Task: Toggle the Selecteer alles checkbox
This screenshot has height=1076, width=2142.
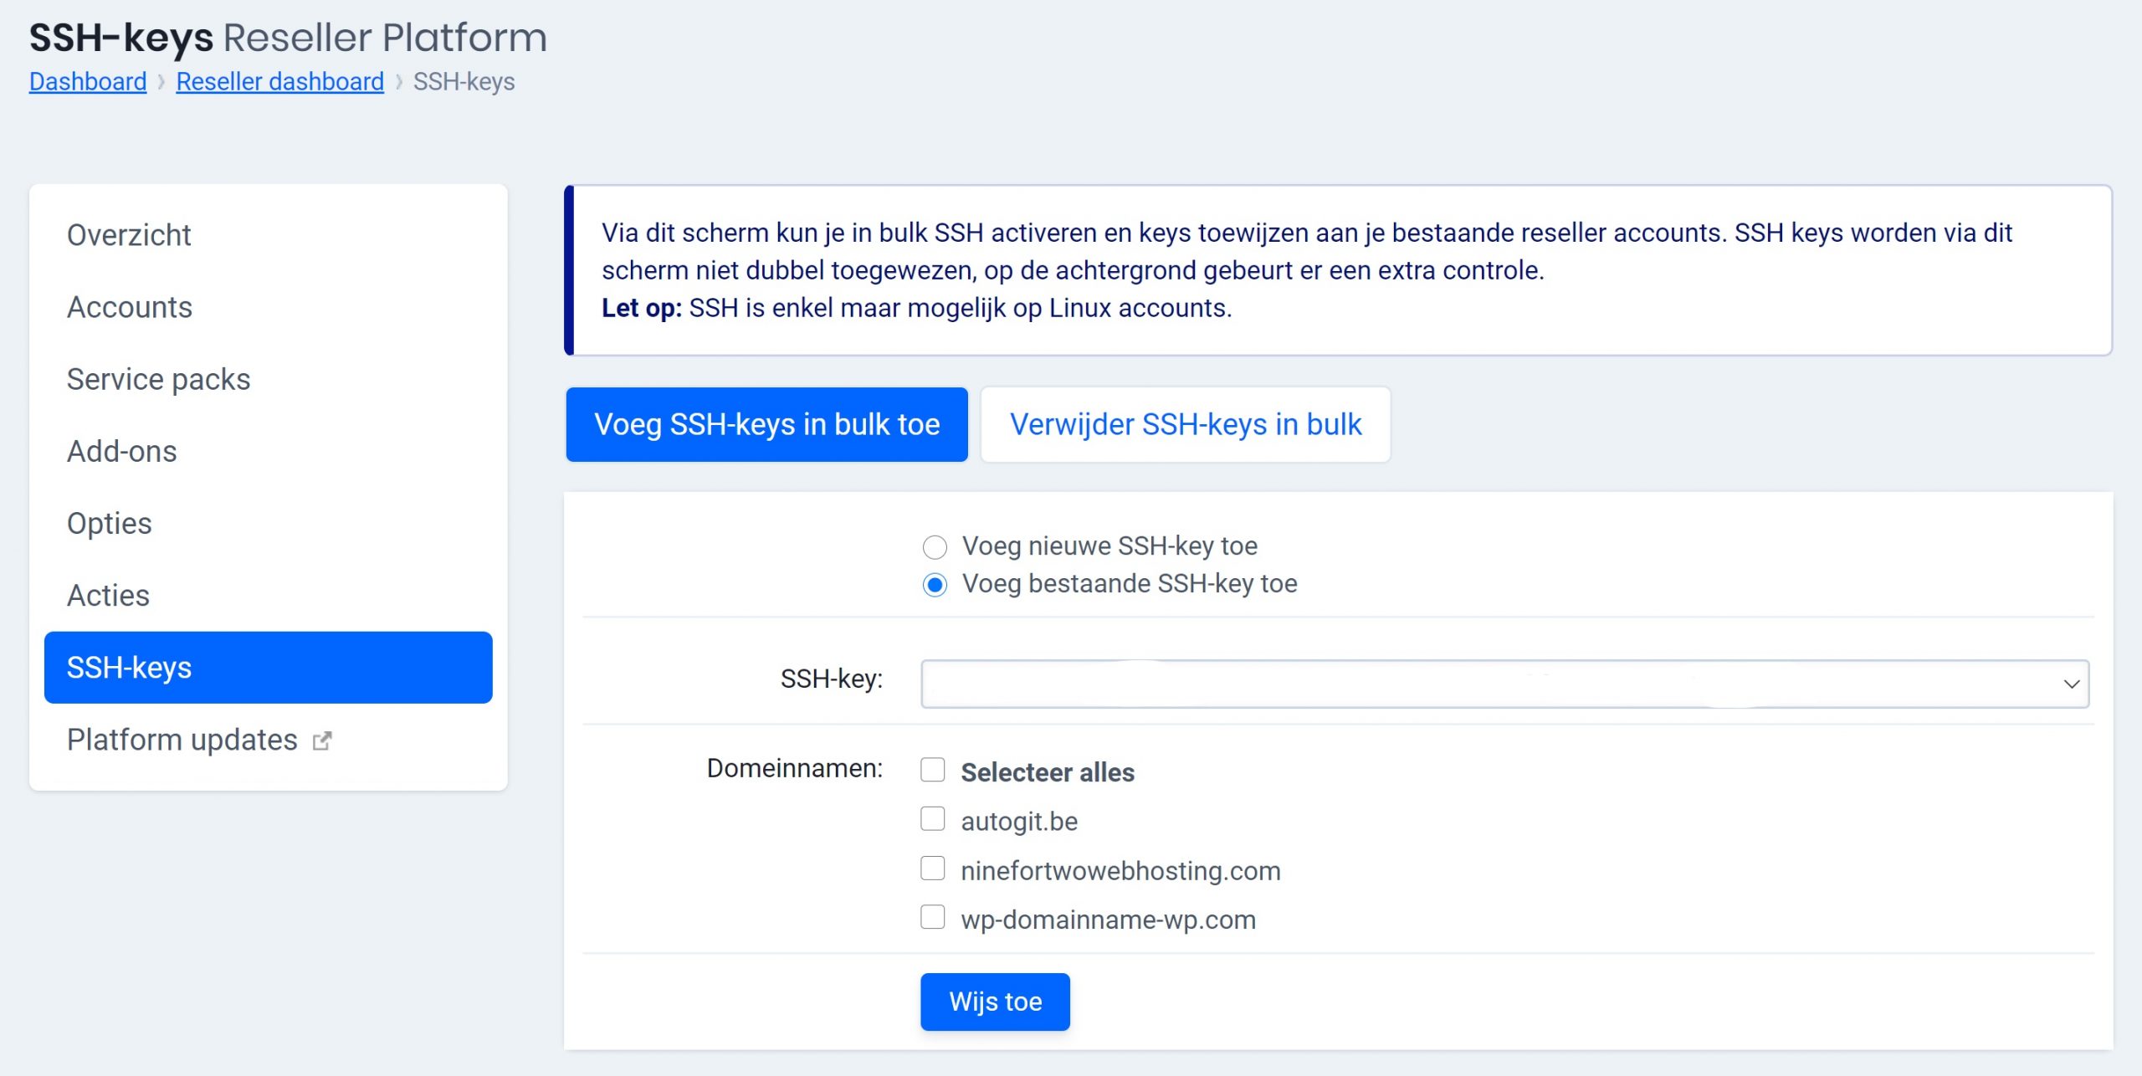Action: 932,771
